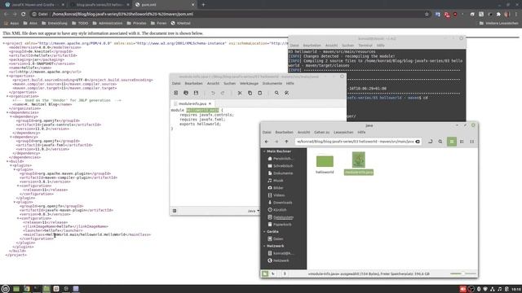This screenshot has height=293, width=522.
Task: Go up one folder in file manager
Action: pyautogui.click(x=286, y=142)
